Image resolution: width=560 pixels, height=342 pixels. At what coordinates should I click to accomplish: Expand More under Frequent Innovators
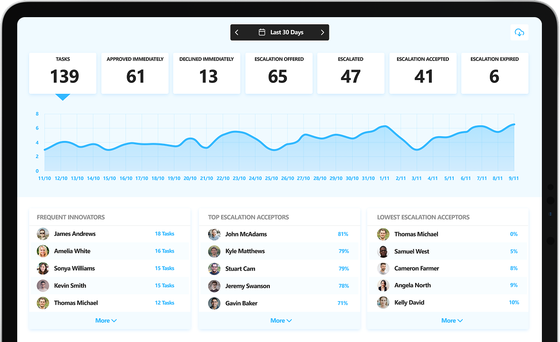[x=106, y=321]
